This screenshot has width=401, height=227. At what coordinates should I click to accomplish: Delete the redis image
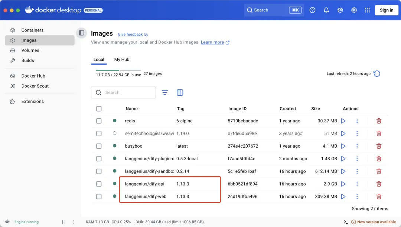coord(379,121)
